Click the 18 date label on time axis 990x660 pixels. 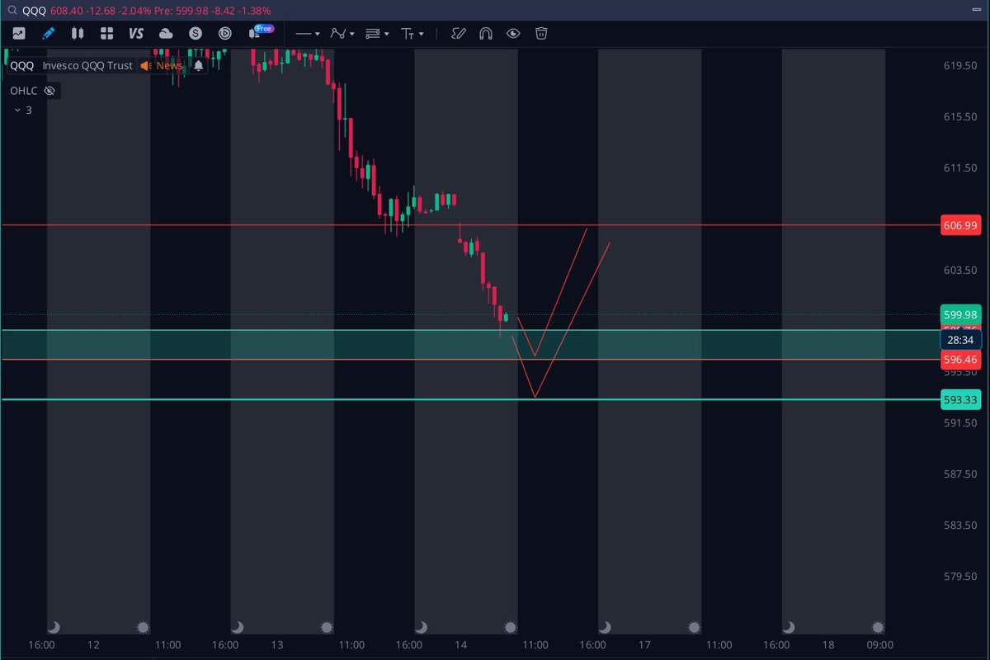pyautogui.click(x=828, y=645)
